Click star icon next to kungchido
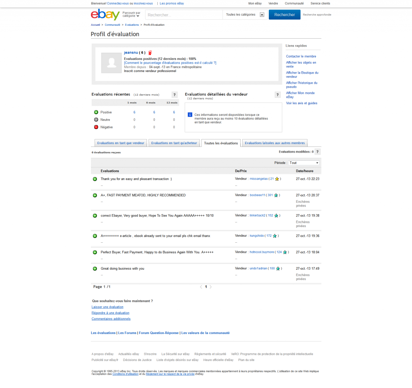 (275, 236)
